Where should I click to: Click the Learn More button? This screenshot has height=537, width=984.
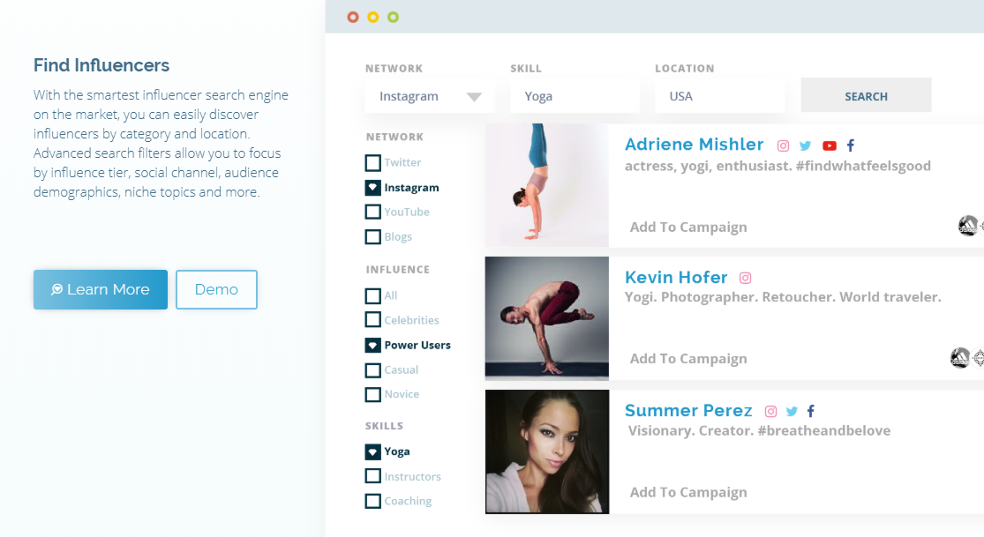click(x=101, y=289)
